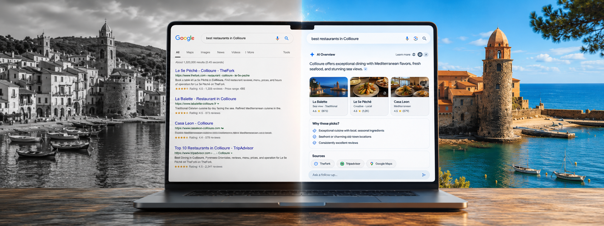The height and width of the screenshot is (226, 604).
Task: Open the dropdown arrow after labalette-collioure.fr URL
Action: [x=218, y=104]
